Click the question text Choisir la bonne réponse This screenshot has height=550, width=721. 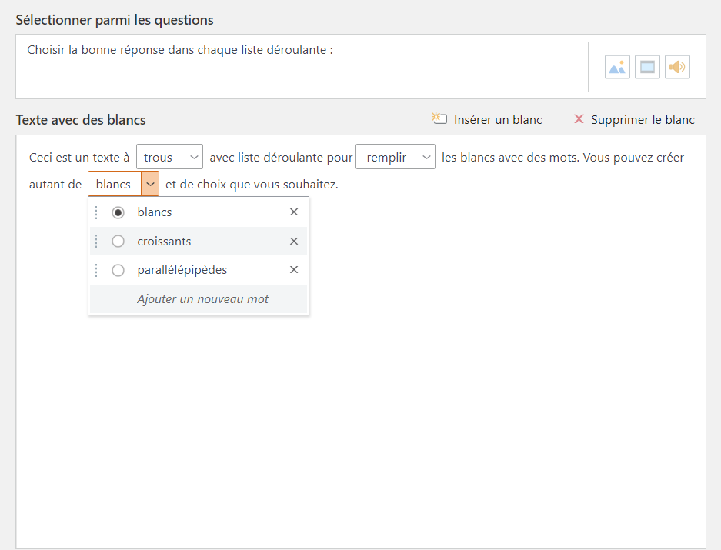[x=180, y=50]
